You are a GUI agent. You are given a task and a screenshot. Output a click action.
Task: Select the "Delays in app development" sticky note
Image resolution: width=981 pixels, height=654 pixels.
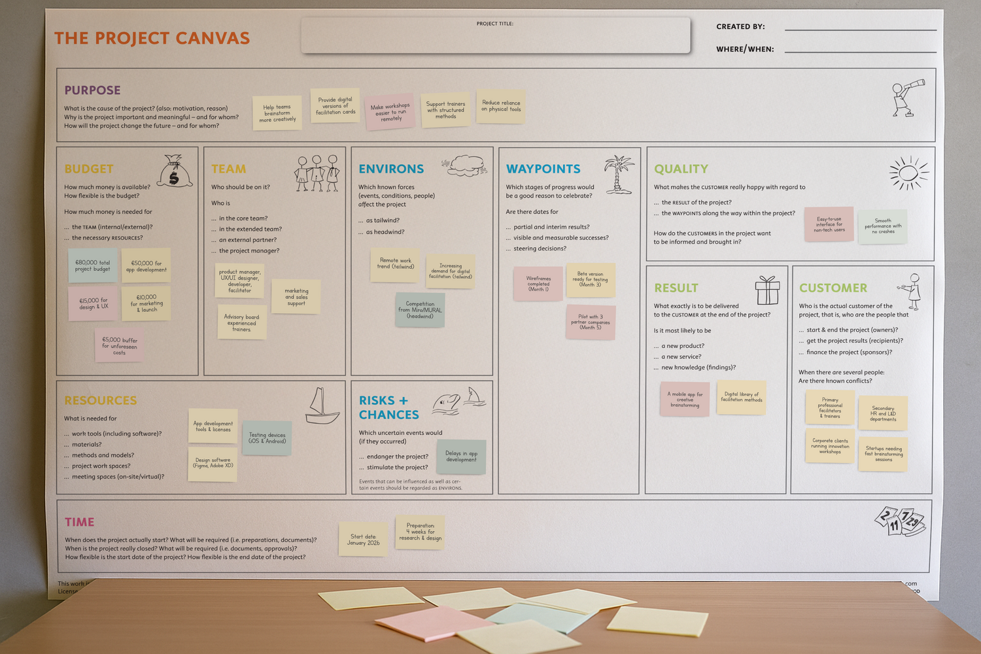(461, 456)
